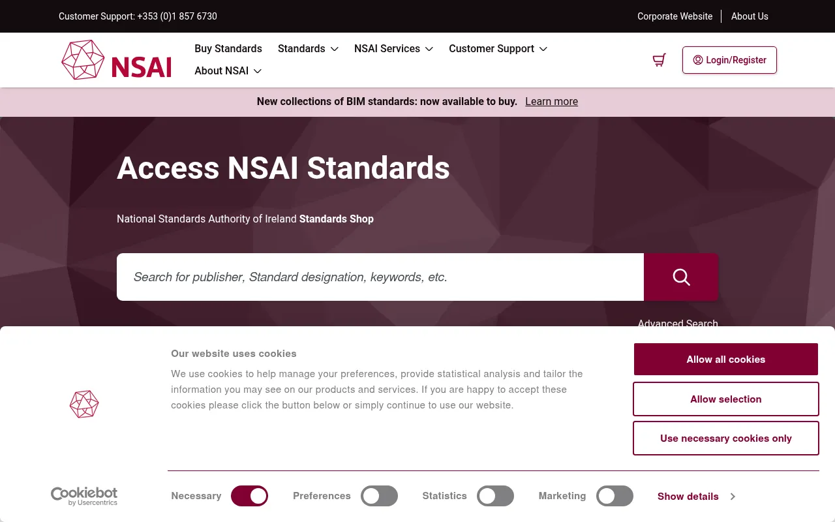Open the Buy Standards menu item

click(228, 49)
